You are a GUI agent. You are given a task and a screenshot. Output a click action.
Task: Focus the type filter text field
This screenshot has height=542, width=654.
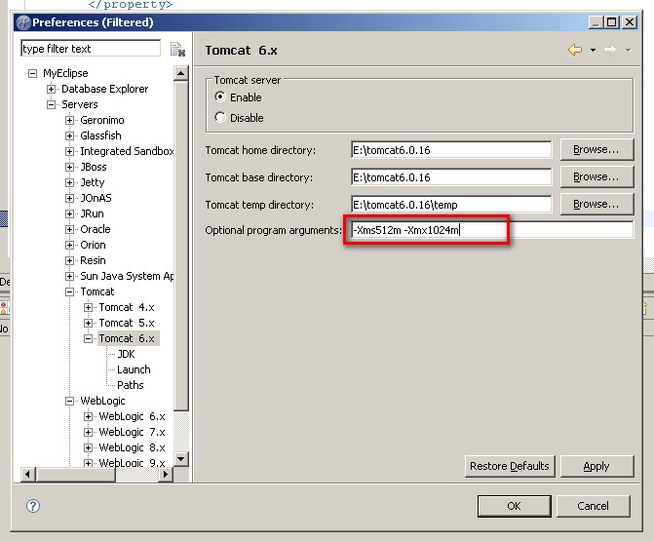click(x=91, y=49)
